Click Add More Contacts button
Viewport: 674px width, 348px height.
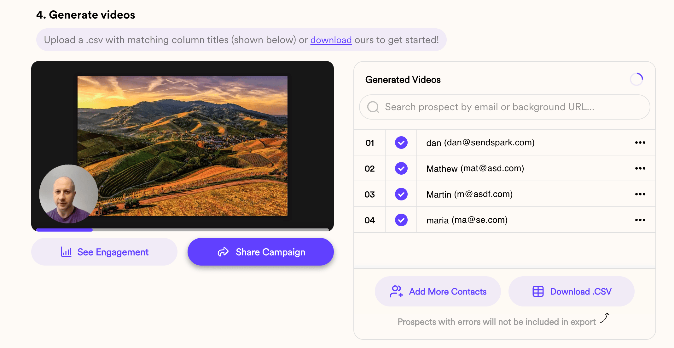pos(438,291)
